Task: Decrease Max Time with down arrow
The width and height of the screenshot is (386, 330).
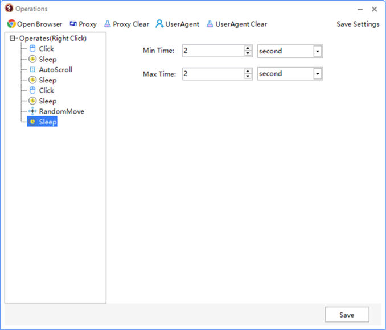Action: [248, 76]
